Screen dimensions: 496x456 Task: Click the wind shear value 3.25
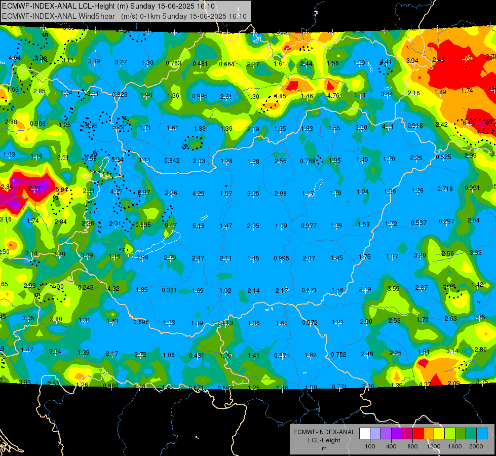(x=253, y=194)
